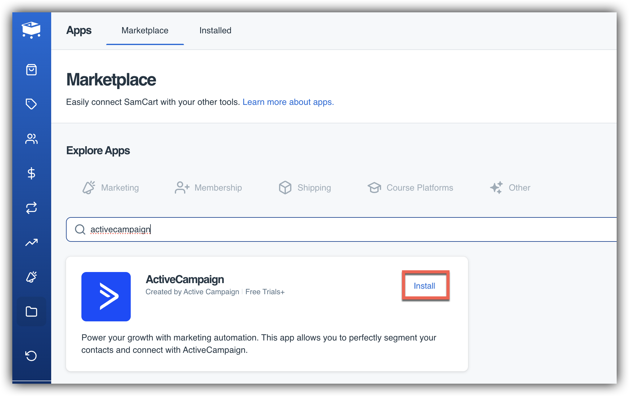The width and height of the screenshot is (629, 396).
Task: Filter apps by Course Platforms category
Action: (410, 188)
